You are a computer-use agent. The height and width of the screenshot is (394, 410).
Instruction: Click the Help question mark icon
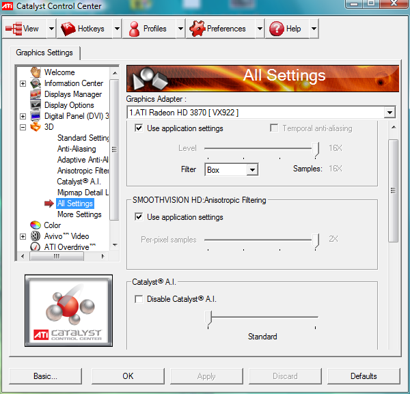point(277,29)
